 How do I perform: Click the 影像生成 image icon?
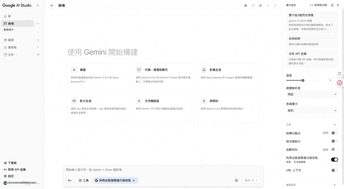tap(204, 70)
